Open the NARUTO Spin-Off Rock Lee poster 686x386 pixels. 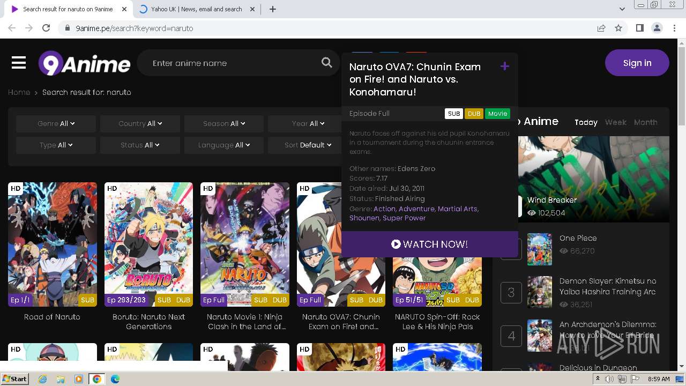(437, 282)
